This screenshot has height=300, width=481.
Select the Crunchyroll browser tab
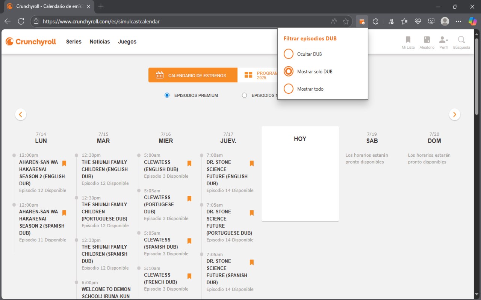pos(49,6)
